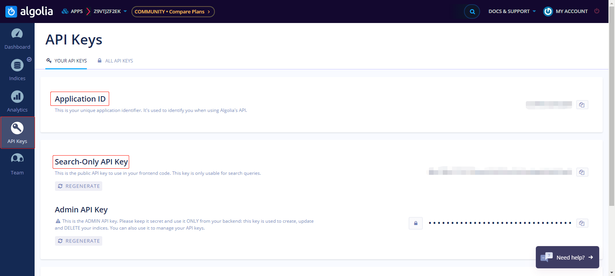Click the search magnifier icon in header
Viewport: 615px width, 276px height.
[472, 11]
